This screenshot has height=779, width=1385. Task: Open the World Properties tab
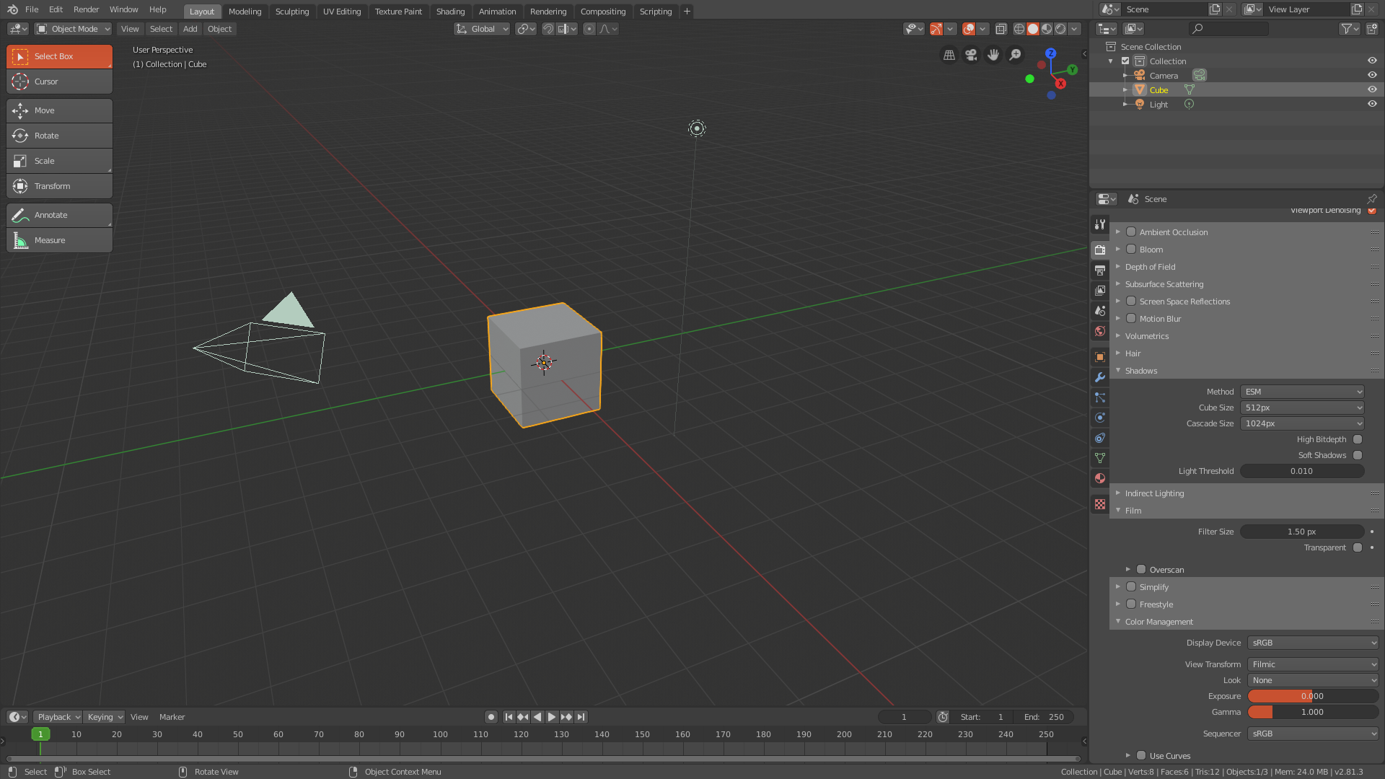tap(1099, 331)
